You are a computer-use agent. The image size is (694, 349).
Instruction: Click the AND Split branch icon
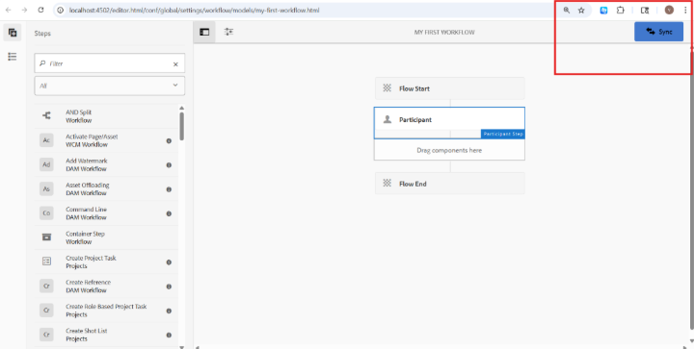[46, 115]
